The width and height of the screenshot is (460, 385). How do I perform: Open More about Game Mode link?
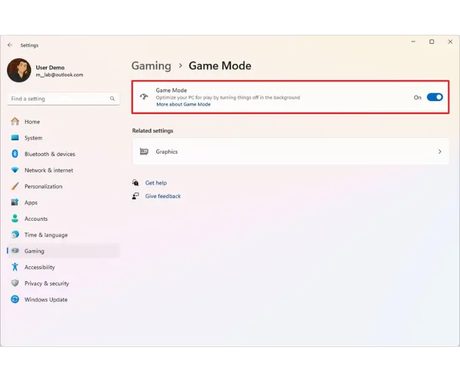coord(183,104)
